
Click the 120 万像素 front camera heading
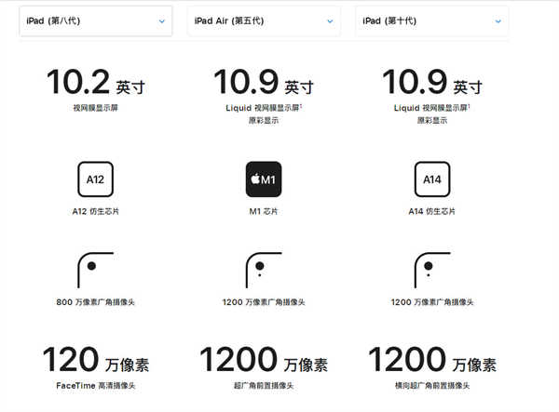click(x=96, y=360)
